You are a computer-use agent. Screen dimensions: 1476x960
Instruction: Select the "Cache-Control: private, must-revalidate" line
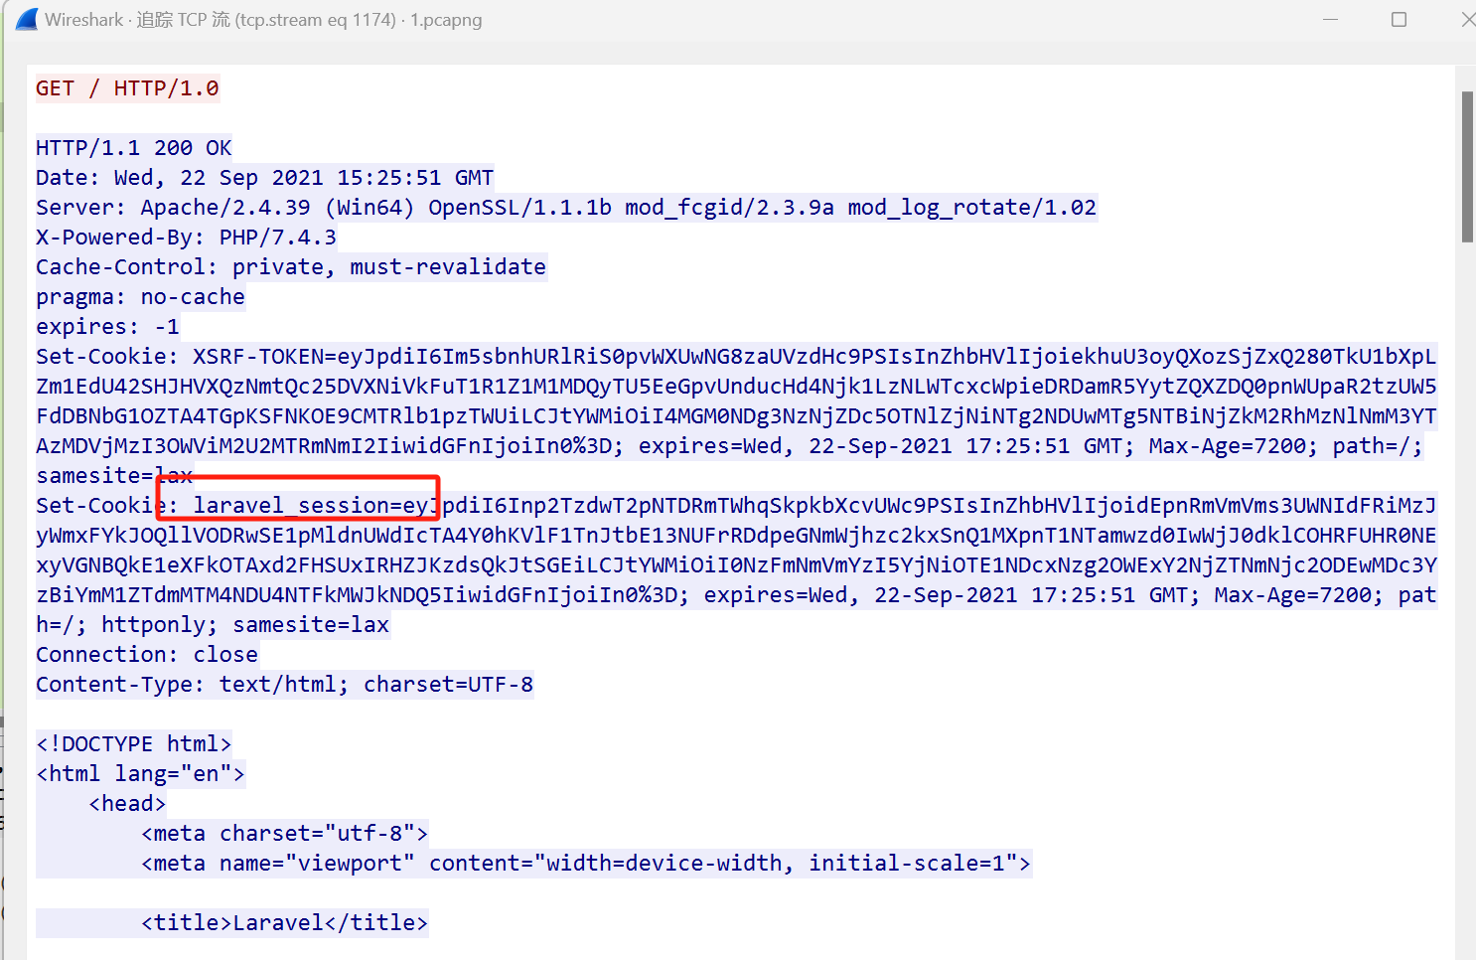click(x=291, y=267)
